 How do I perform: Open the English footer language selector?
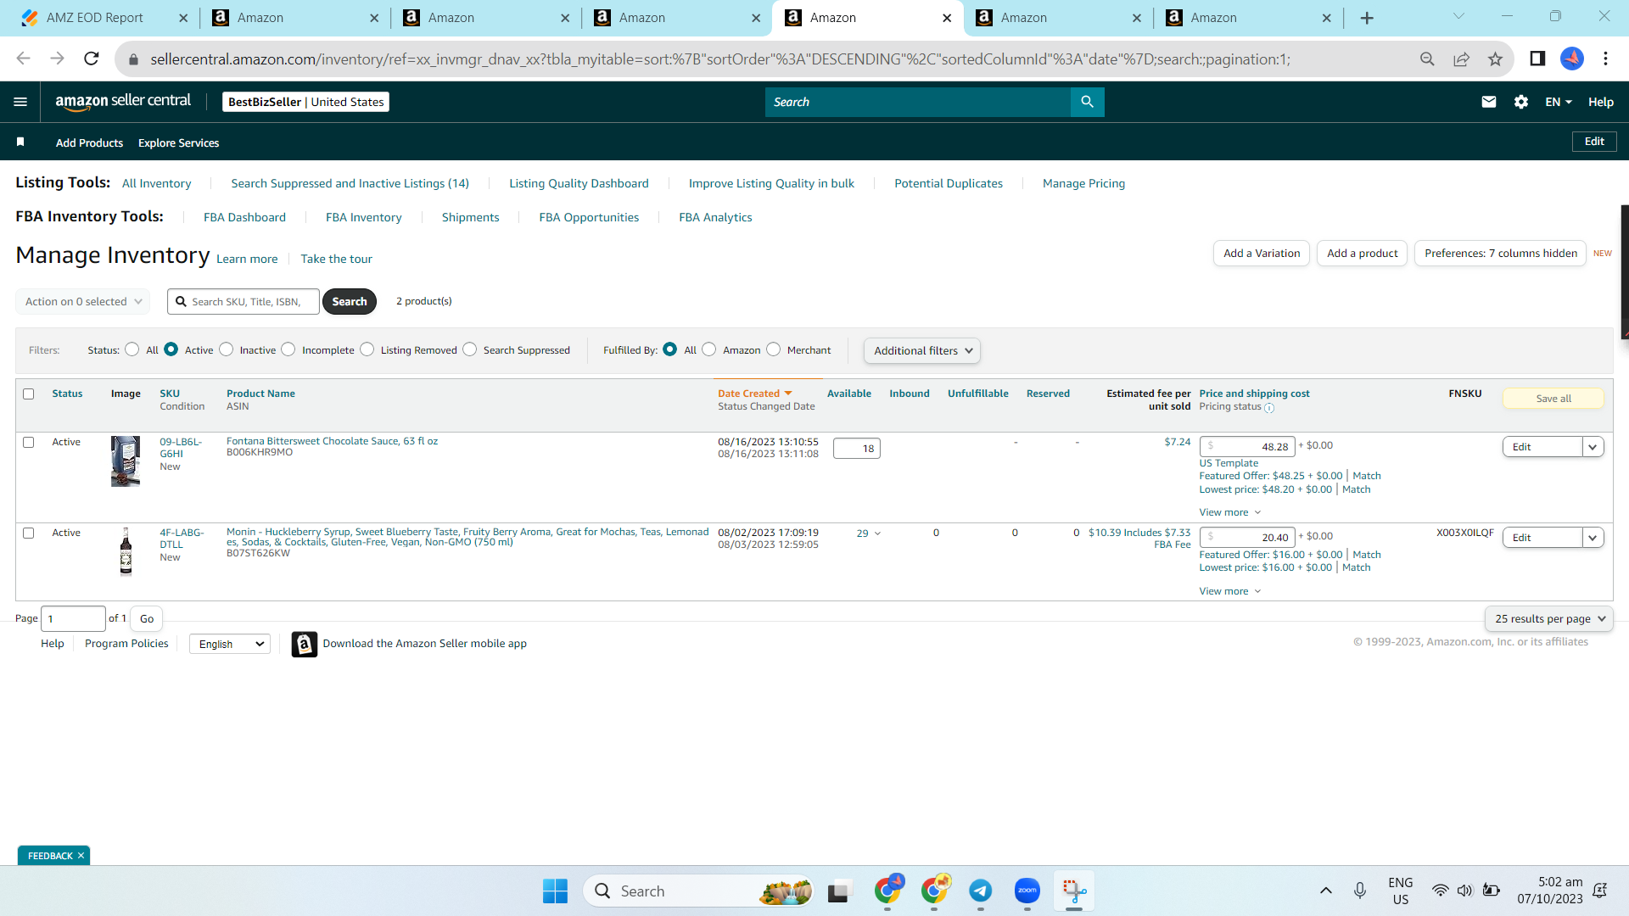pos(230,644)
